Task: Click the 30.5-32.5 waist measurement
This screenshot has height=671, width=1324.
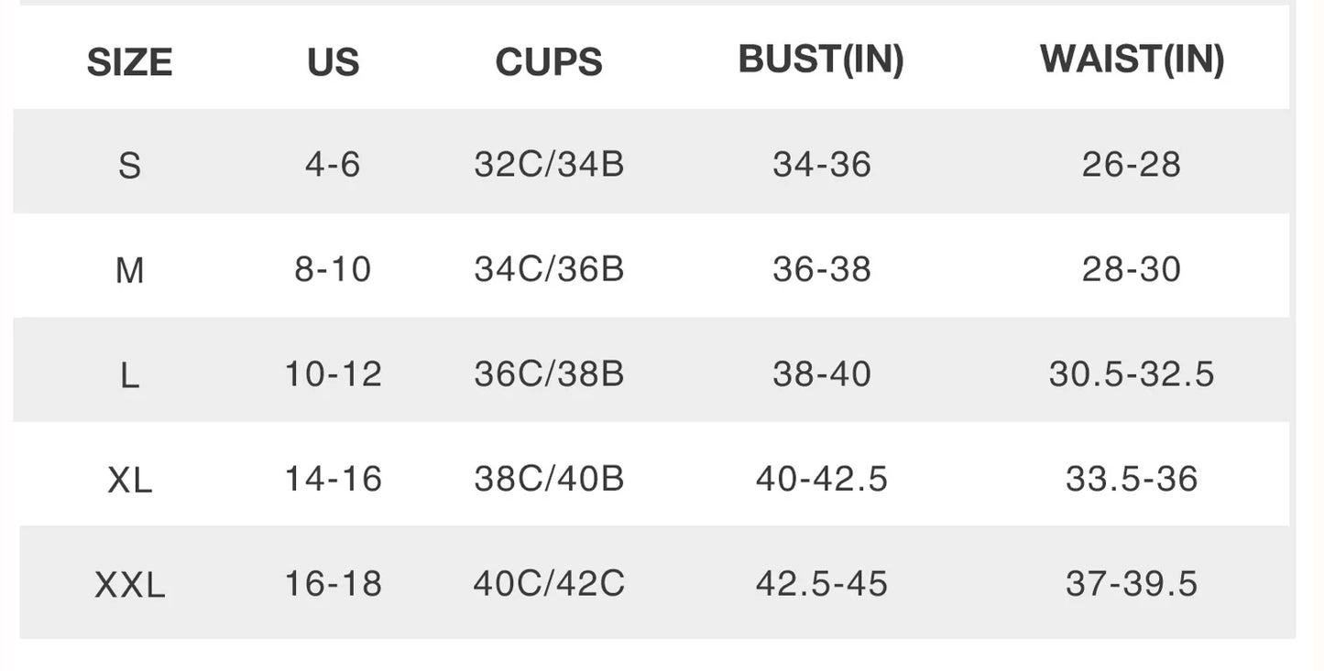Action: tap(1132, 373)
